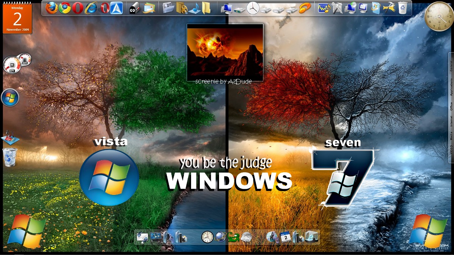Select the Applications tab on the side bar
This screenshot has height=255, width=454.
[x=451, y=88]
